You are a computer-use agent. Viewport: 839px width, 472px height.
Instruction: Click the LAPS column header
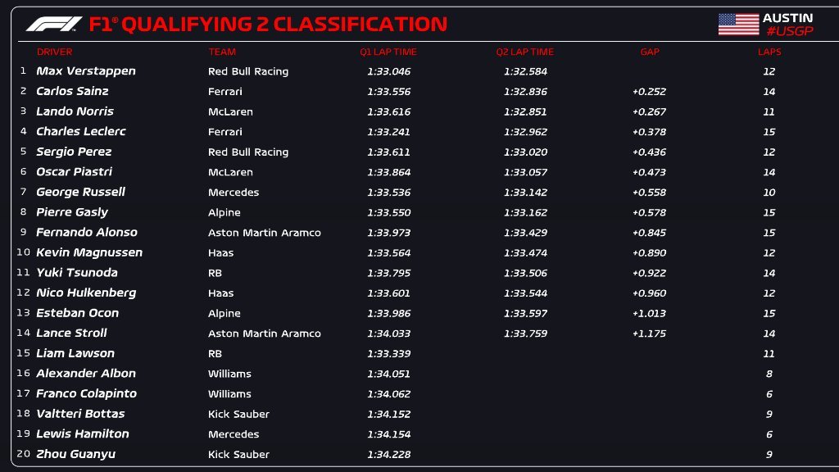tap(769, 52)
